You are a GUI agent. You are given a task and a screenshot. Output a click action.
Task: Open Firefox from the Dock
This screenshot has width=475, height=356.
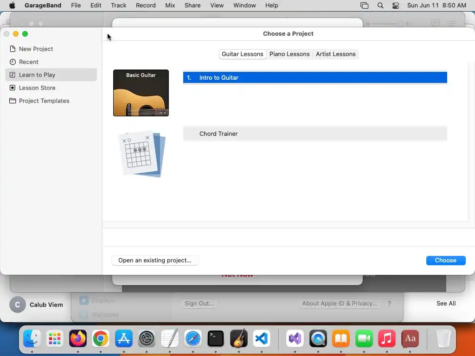[78, 338]
